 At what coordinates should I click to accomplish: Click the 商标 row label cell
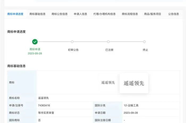click(22, 82)
